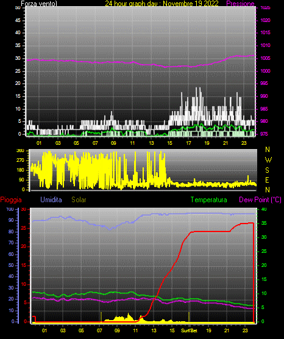Click the 980 value on the pressure axis
This screenshot has width=284, height=339.
click(x=264, y=121)
